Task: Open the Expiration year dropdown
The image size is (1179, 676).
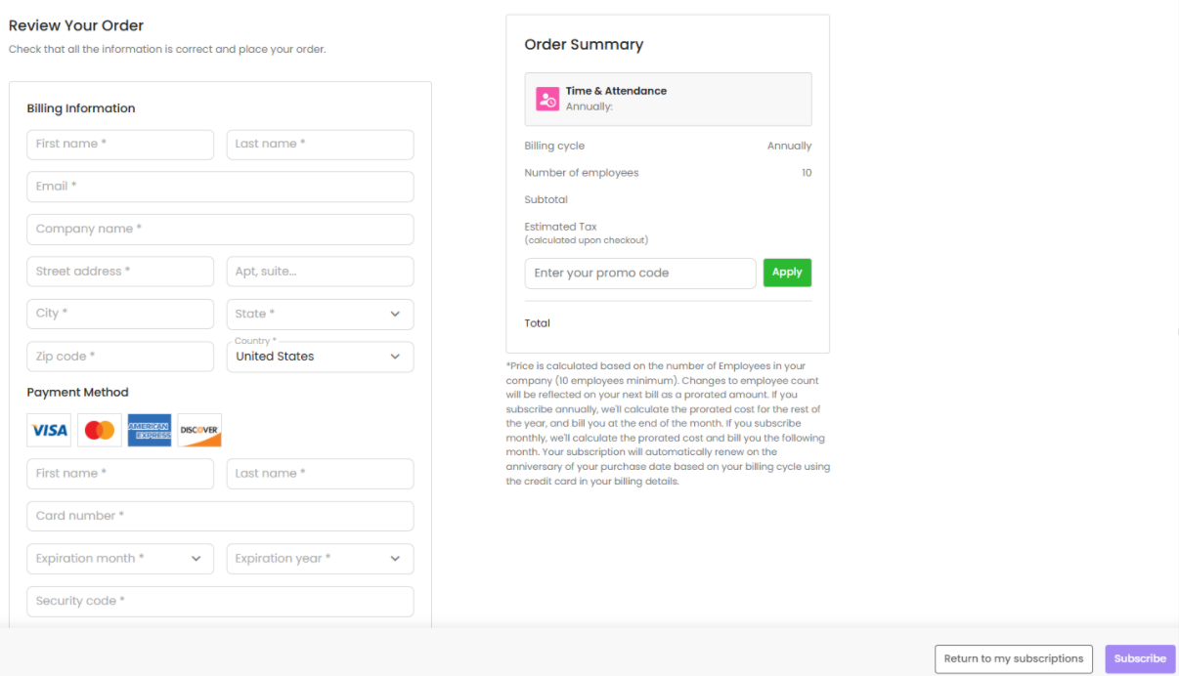Action: click(x=320, y=559)
